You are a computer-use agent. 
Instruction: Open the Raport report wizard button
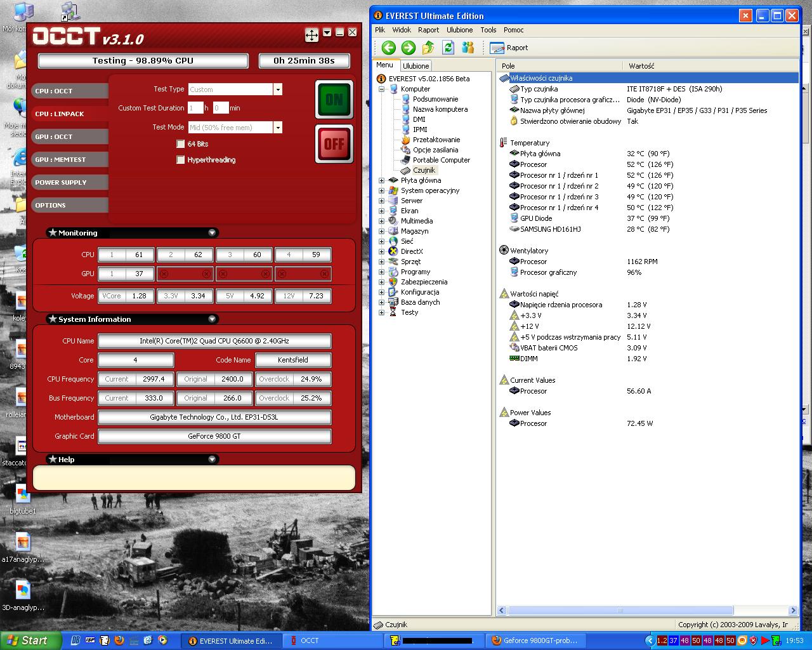pos(509,48)
